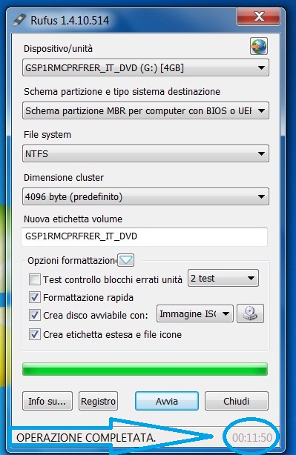The height and width of the screenshot is (455, 296).
Task: Click the Chiudi button
Action: click(x=237, y=401)
